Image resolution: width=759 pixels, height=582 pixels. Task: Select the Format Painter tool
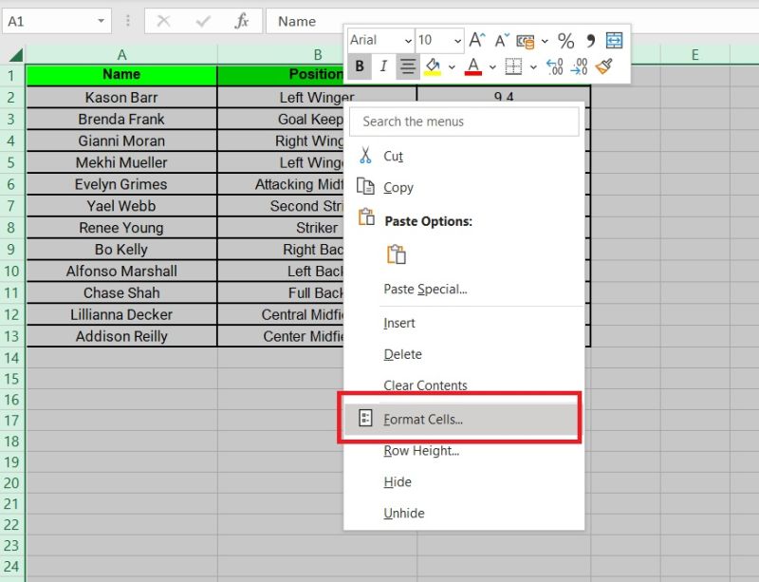pos(605,66)
